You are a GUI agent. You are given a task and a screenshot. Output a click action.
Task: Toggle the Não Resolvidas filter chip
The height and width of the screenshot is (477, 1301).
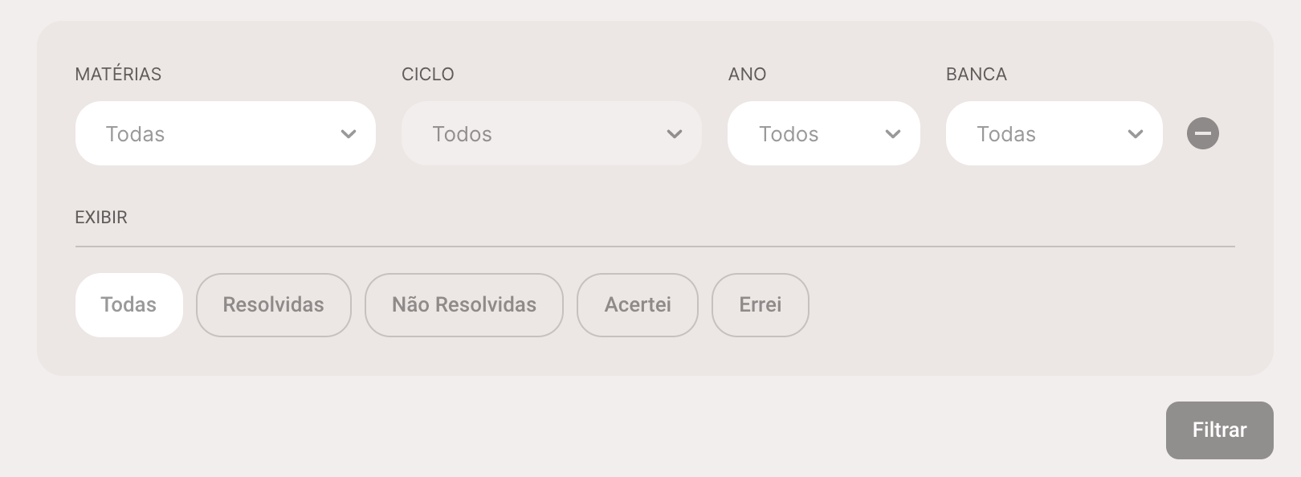click(x=464, y=305)
